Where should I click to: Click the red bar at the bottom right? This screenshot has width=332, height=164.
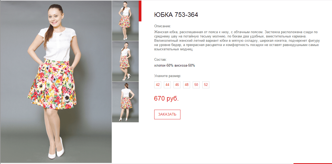pyautogui.click(x=312, y=163)
